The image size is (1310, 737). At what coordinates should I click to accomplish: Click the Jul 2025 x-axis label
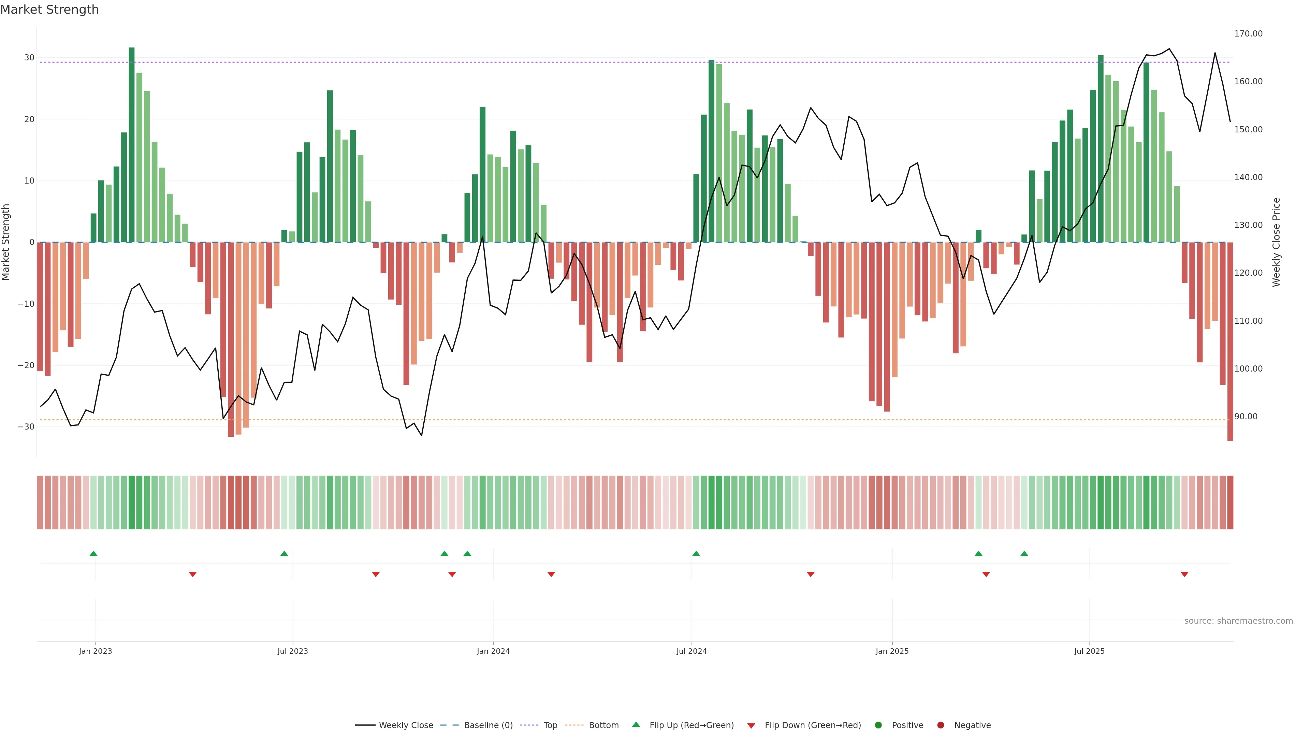tap(1089, 651)
